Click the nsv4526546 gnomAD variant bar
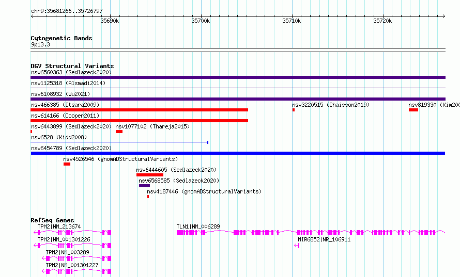The width and height of the screenshot is (460, 277). click(x=67, y=164)
